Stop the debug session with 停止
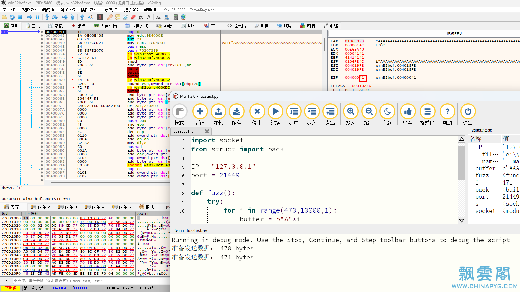The width and height of the screenshot is (520, 292). pos(257,115)
